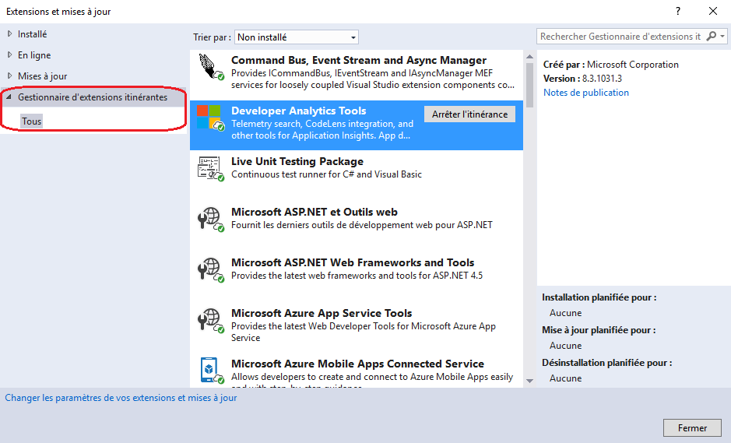Click the Live Unit Testing Package icon
The image size is (731, 443).
pyautogui.click(x=210, y=168)
